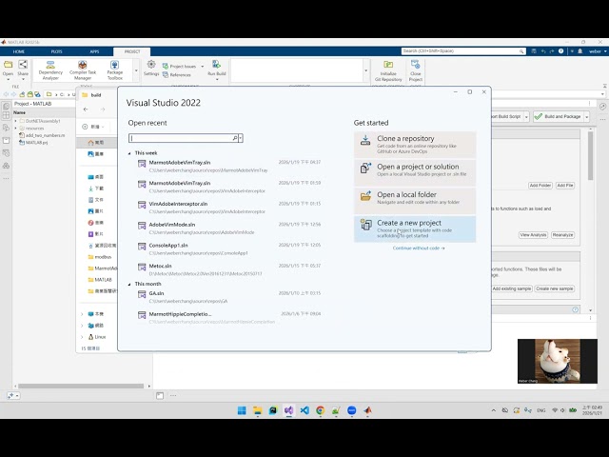
Task: Open VS Code from taskbar
Action: tap(304, 410)
